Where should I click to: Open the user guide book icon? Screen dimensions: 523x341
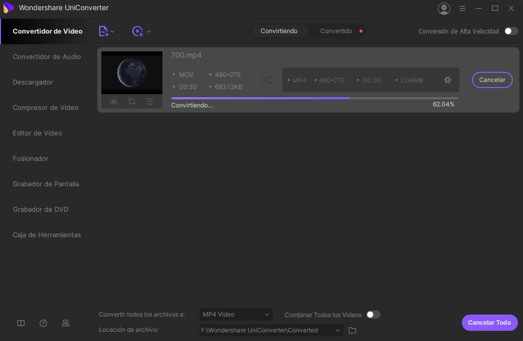[21, 323]
